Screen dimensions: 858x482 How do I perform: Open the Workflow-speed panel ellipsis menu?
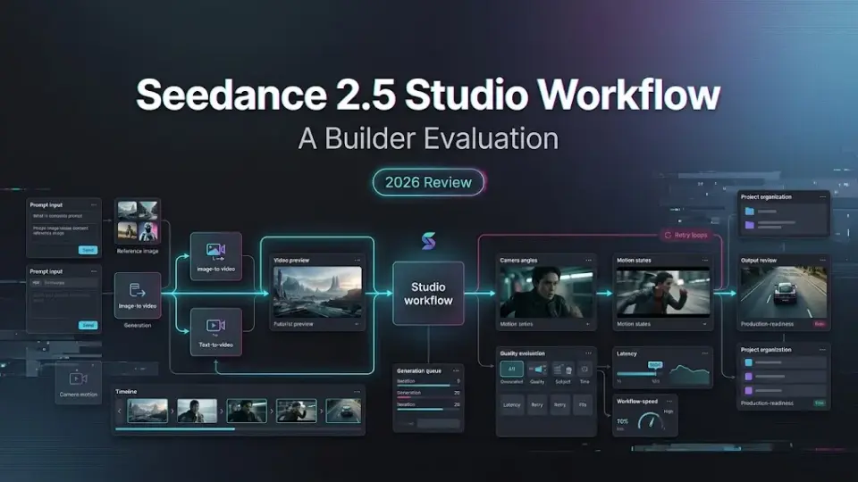point(669,401)
